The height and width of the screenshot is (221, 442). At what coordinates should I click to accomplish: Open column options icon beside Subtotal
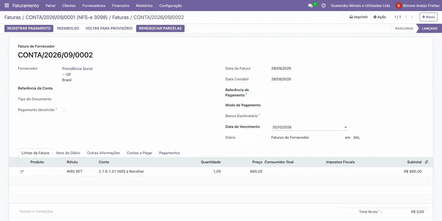(426, 162)
